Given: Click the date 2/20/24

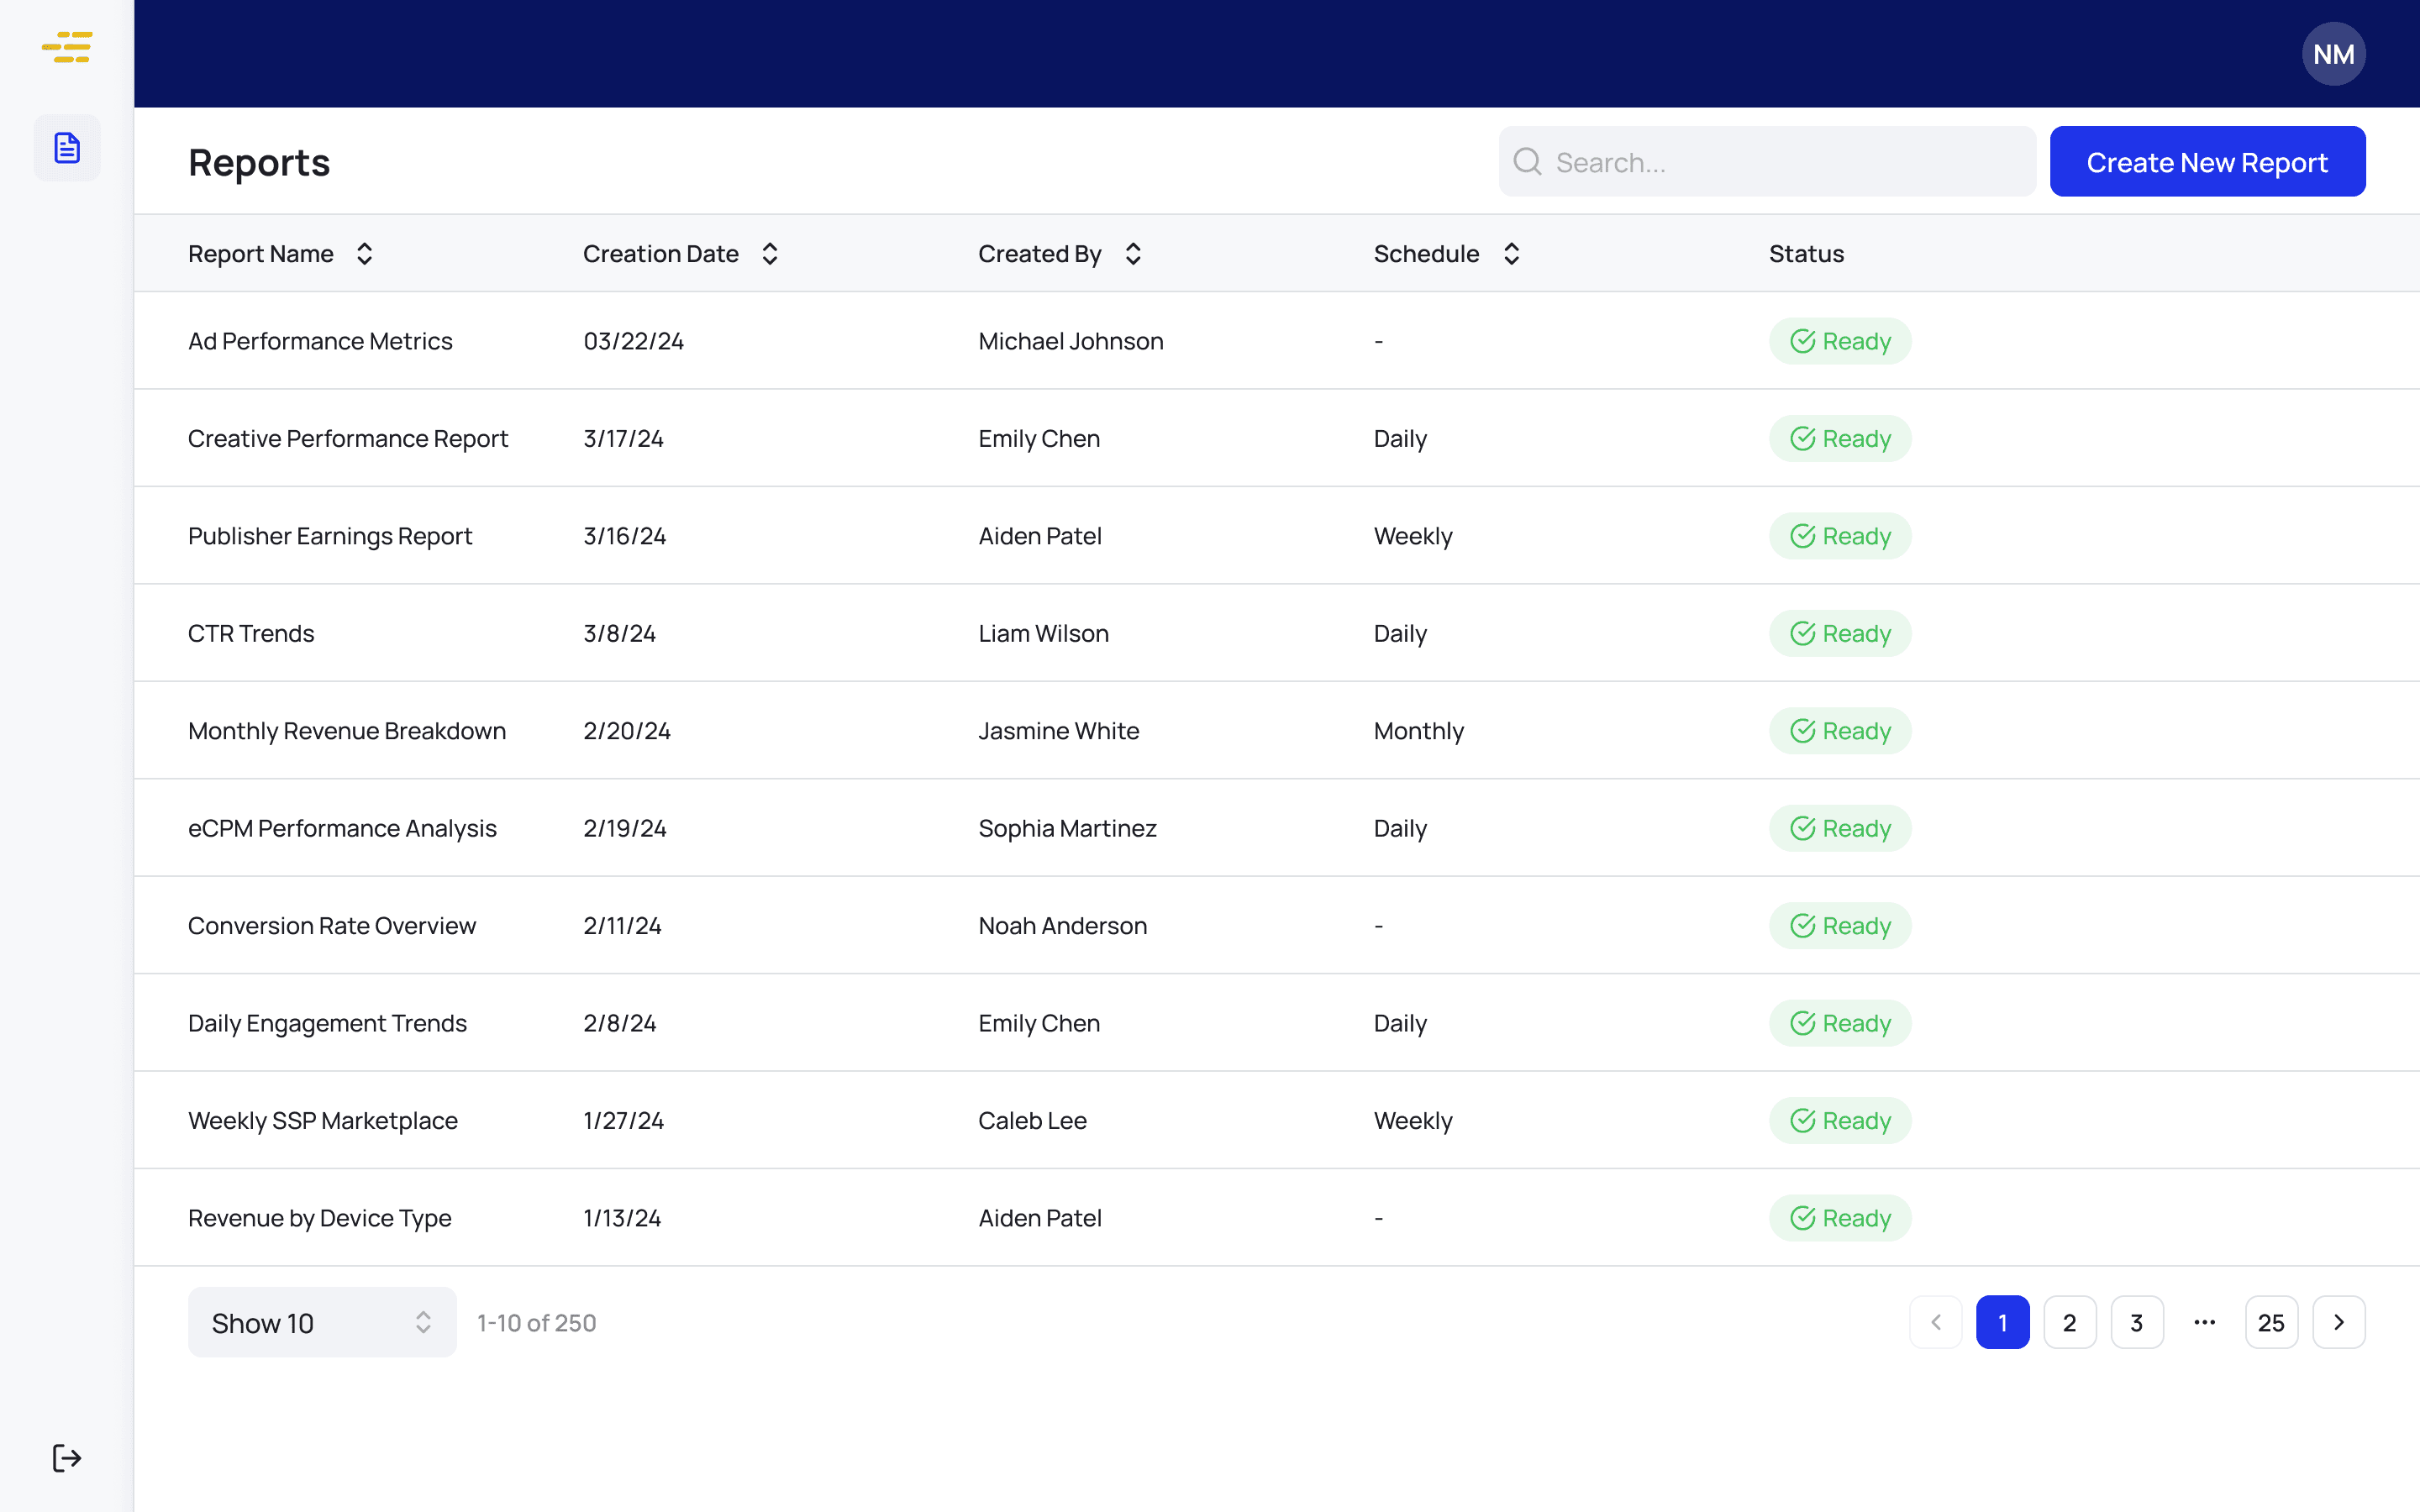Looking at the screenshot, I should (627, 731).
